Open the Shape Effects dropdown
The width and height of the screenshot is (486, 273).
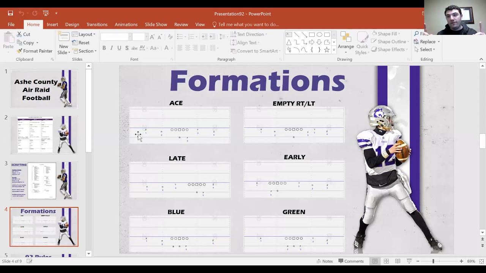[x=390, y=49]
